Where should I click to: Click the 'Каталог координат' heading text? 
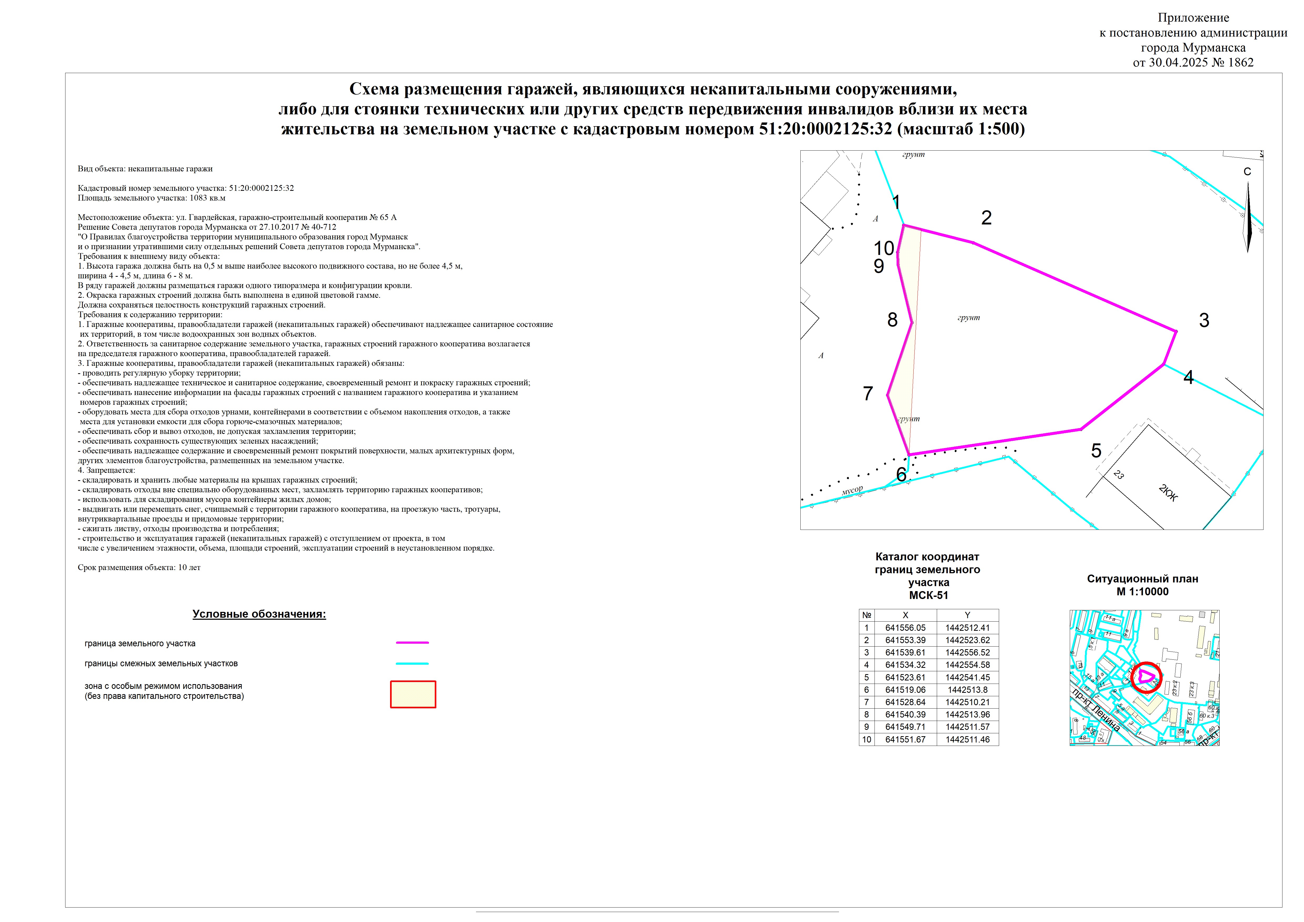coord(927,557)
